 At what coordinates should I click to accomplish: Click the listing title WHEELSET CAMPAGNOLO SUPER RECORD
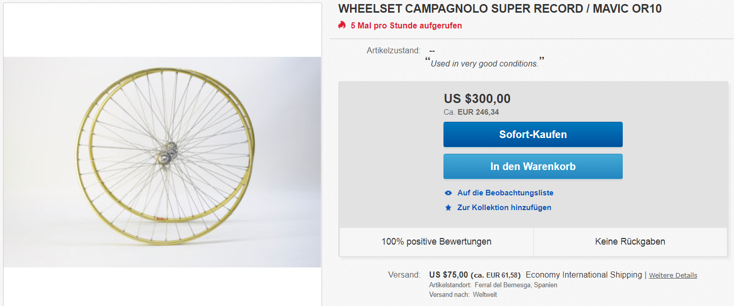pos(500,9)
